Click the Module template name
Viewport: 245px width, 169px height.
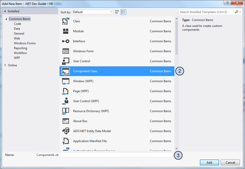pyautogui.click(x=78, y=31)
